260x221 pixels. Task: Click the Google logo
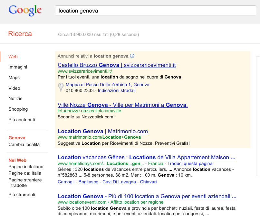pos(25,10)
